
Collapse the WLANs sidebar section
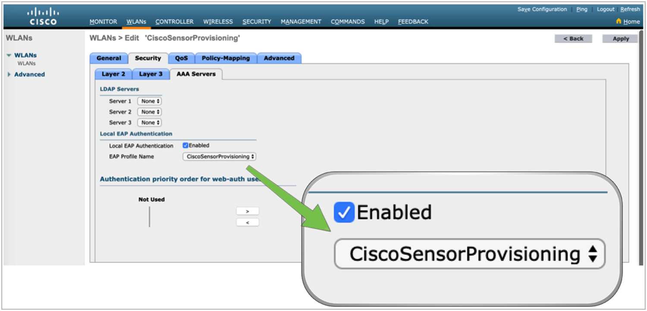coord(9,56)
